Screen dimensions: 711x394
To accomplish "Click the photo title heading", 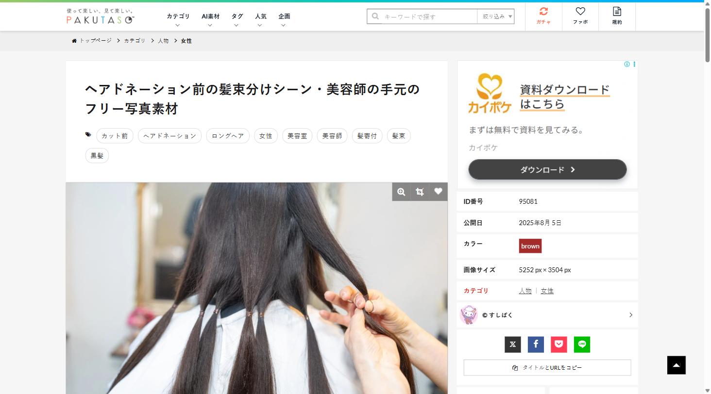I will 252,99.
